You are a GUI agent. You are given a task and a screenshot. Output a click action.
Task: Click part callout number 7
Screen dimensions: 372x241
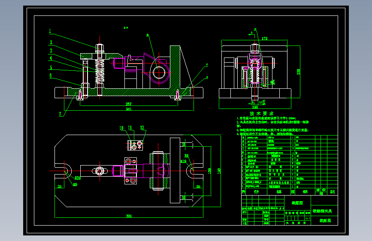point(60,114)
